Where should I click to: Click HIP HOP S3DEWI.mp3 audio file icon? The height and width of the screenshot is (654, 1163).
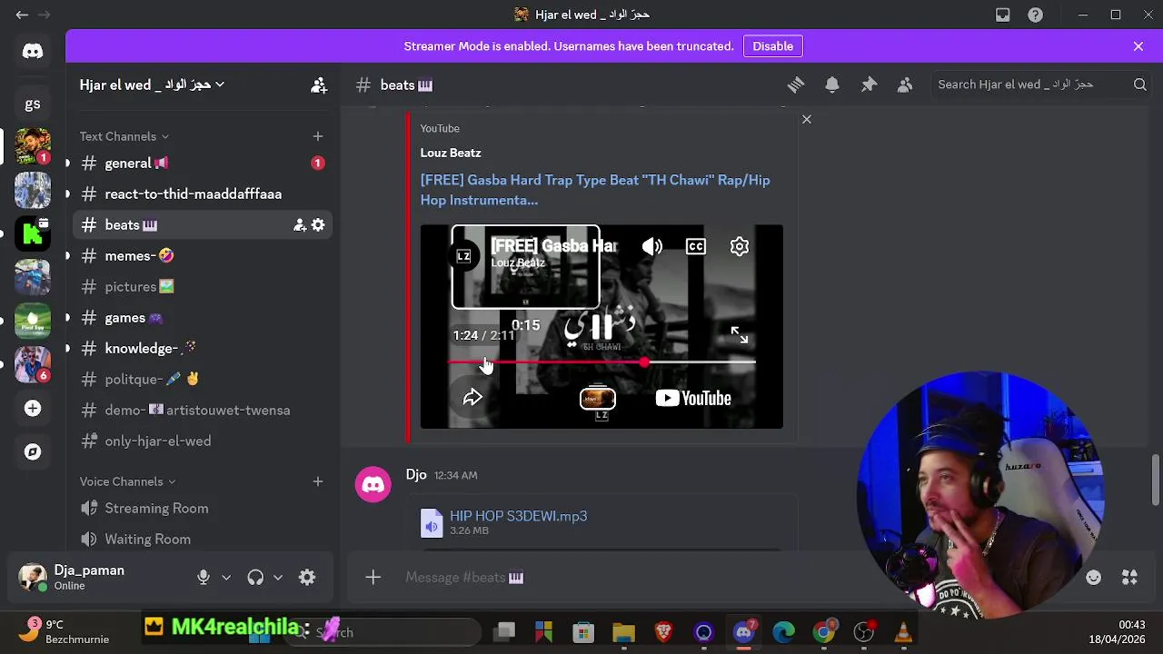[x=432, y=523]
